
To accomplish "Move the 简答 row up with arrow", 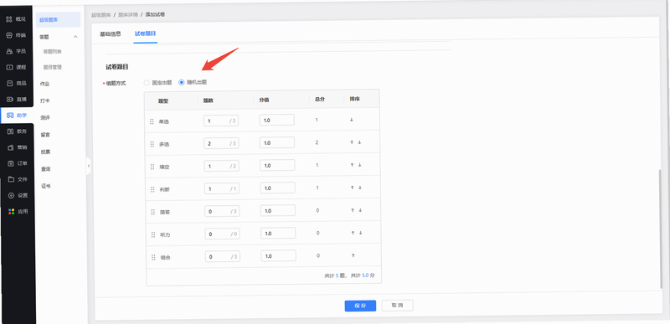I will click(x=353, y=210).
